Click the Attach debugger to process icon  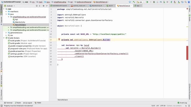164,2
